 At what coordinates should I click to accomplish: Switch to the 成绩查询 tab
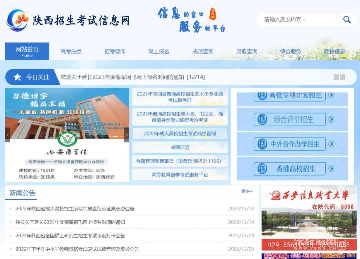click(x=203, y=51)
